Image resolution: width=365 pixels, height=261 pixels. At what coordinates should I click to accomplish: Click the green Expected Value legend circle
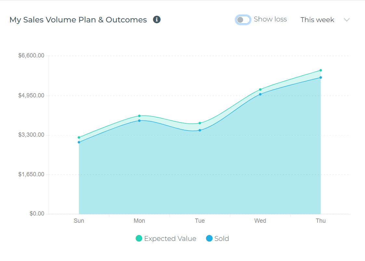(139, 239)
